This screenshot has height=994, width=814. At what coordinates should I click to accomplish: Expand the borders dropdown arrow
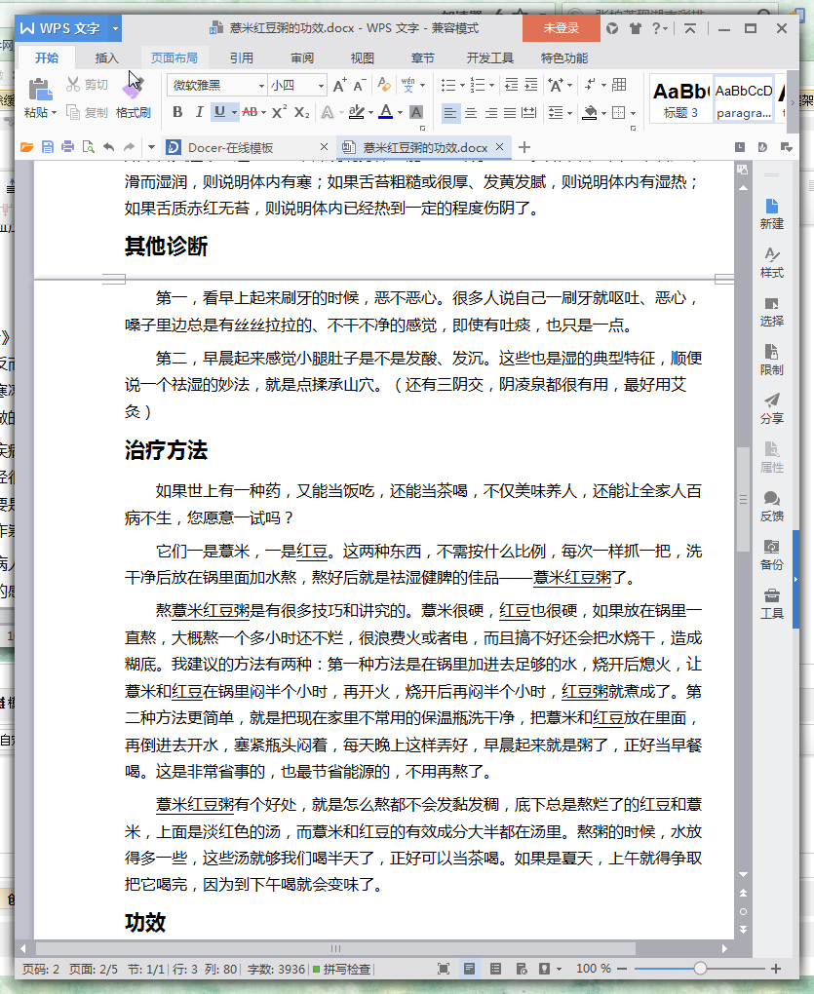click(634, 113)
